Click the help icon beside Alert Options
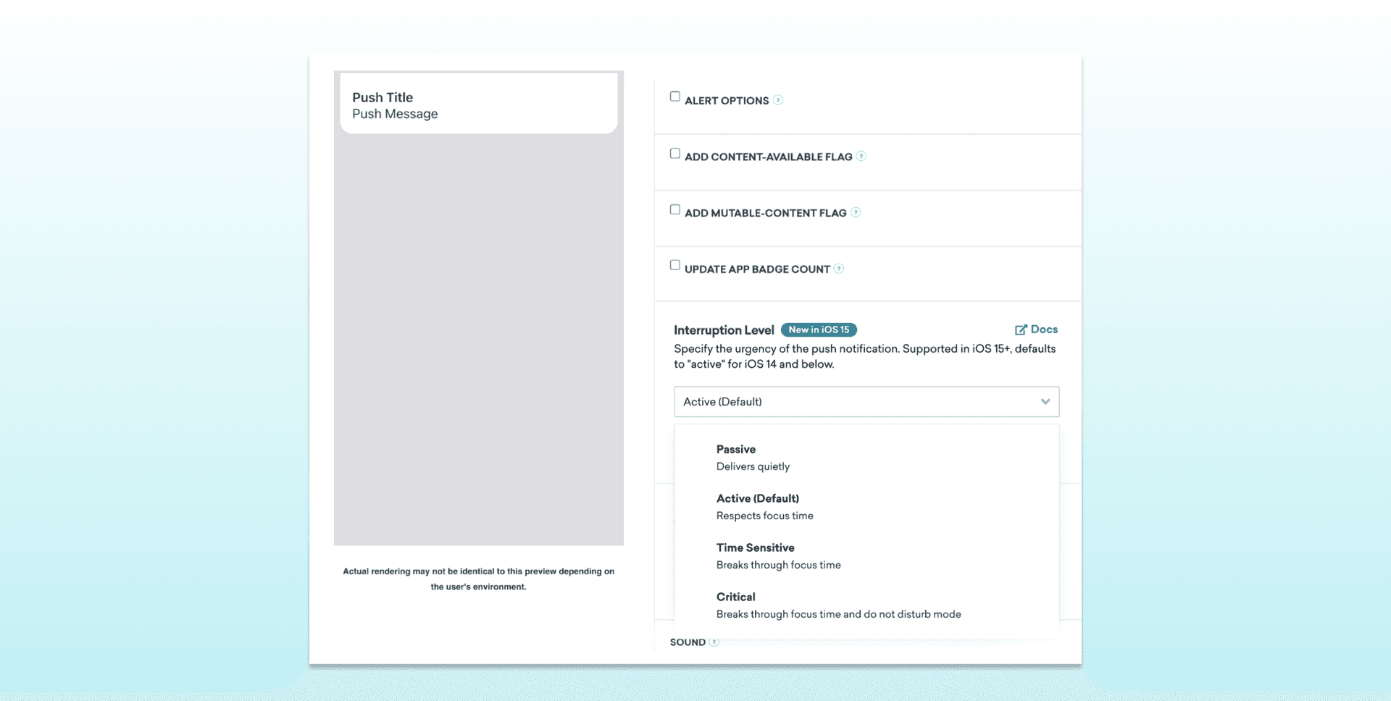 (x=777, y=100)
